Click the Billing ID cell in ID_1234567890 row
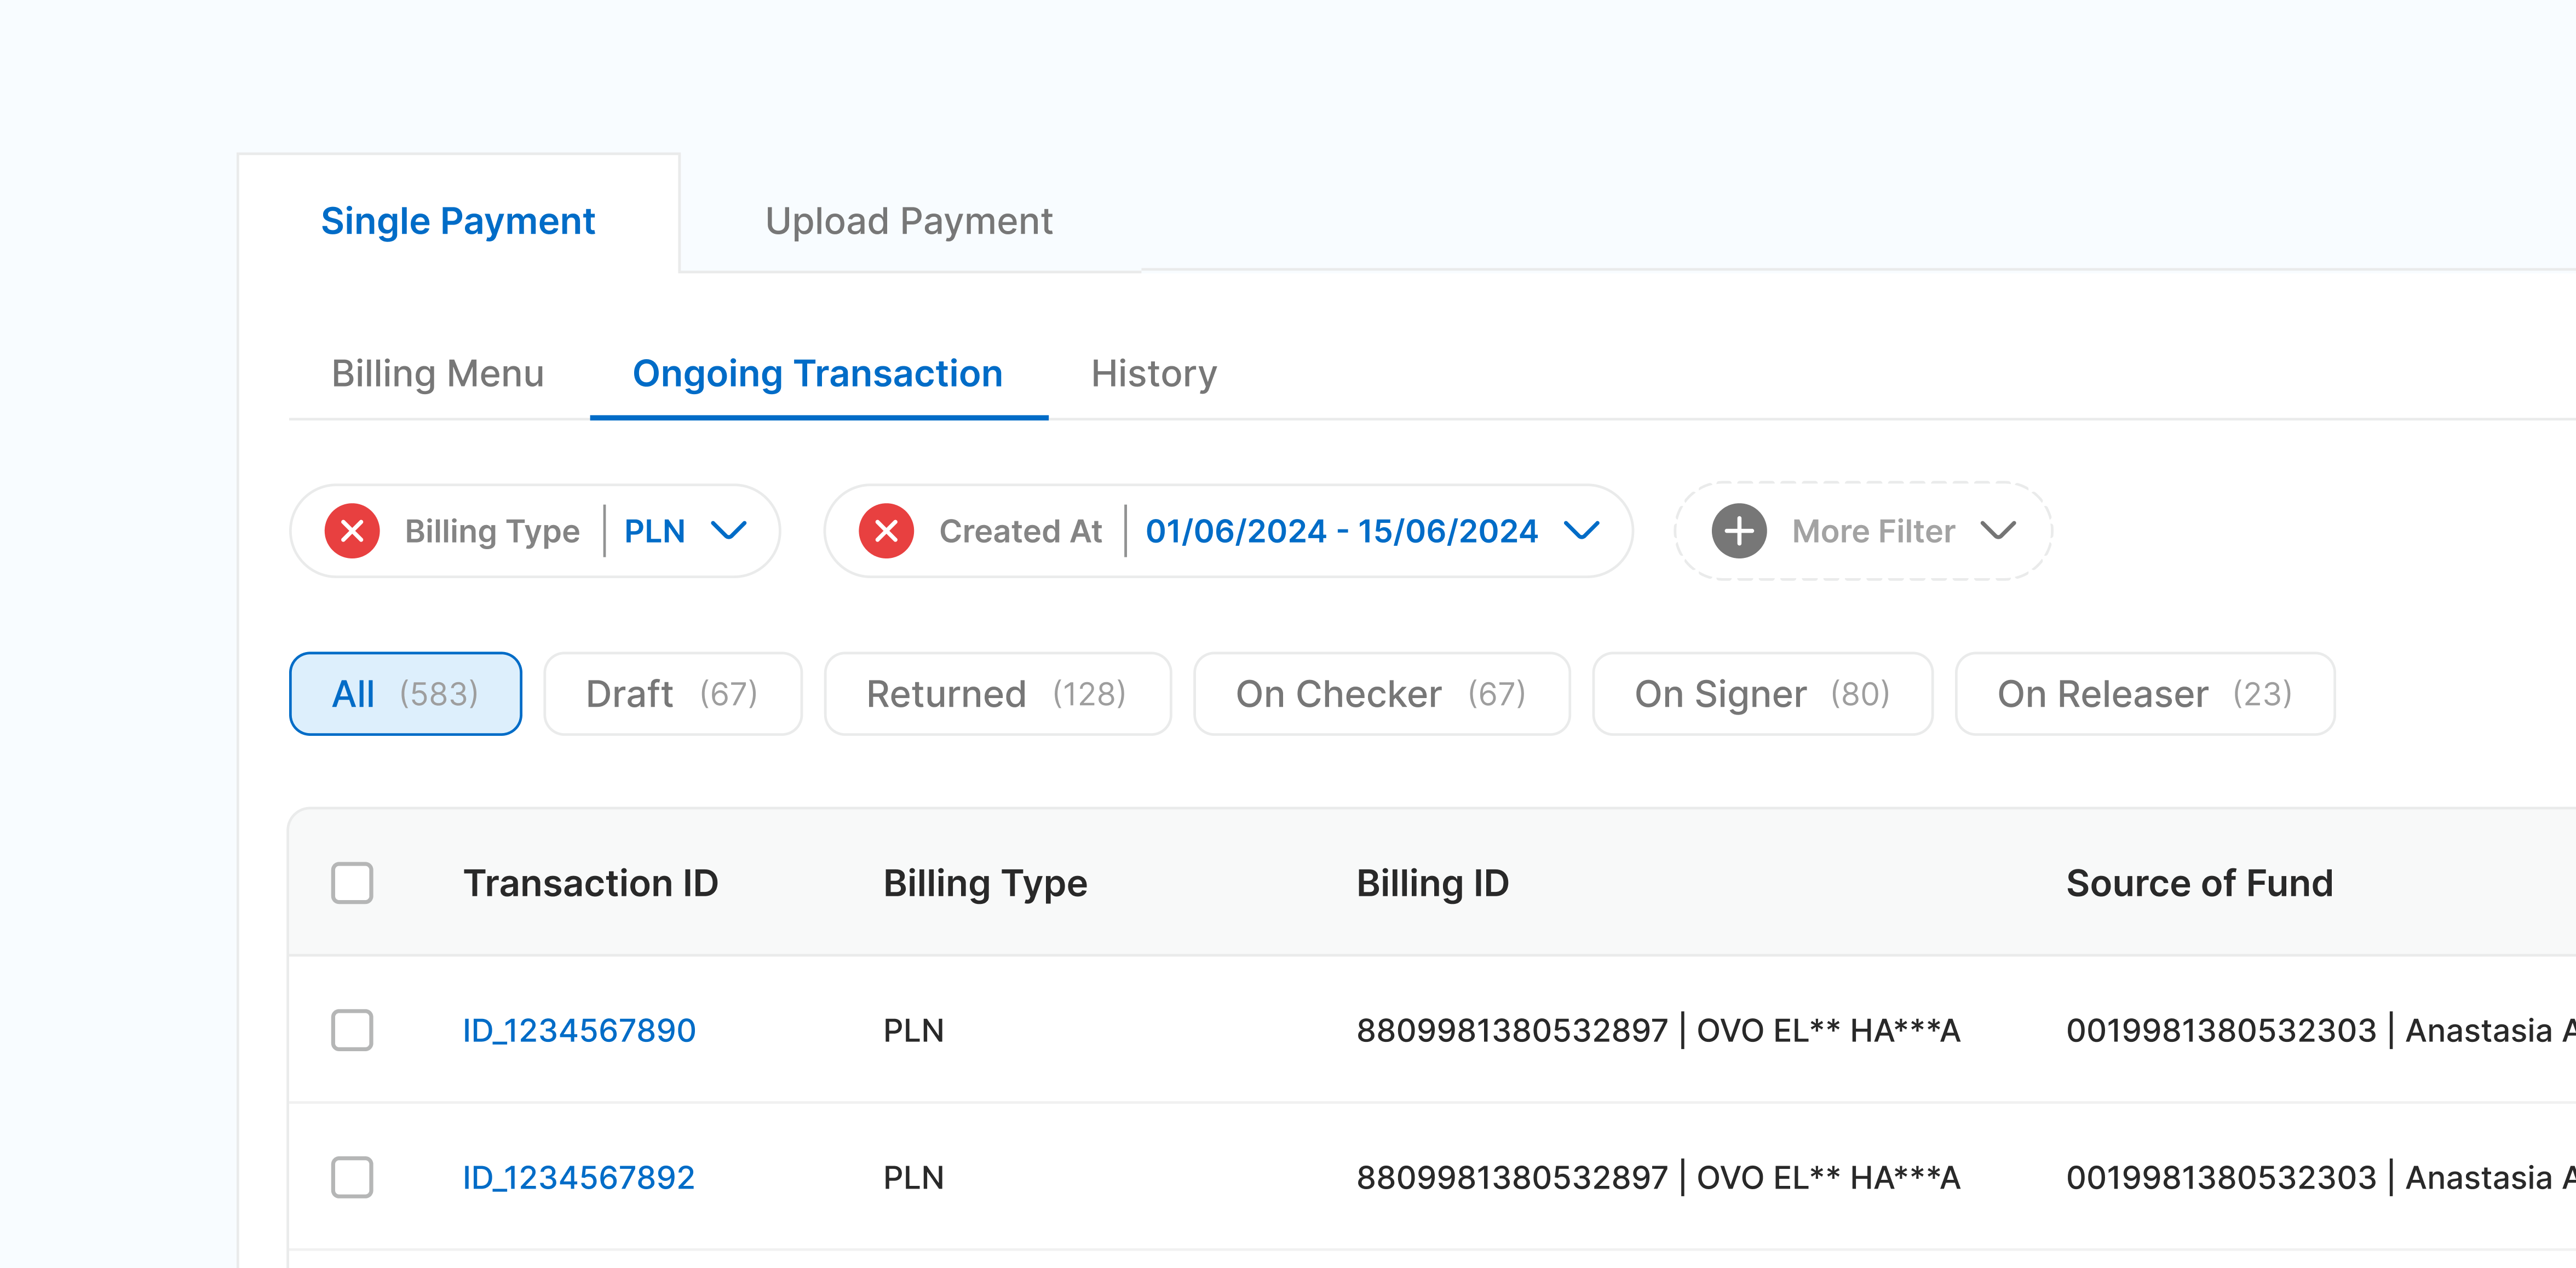 (x=1658, y=1031)
